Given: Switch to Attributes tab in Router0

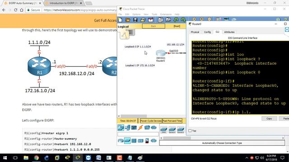Looking at the screenshot, I should (229, 32).
